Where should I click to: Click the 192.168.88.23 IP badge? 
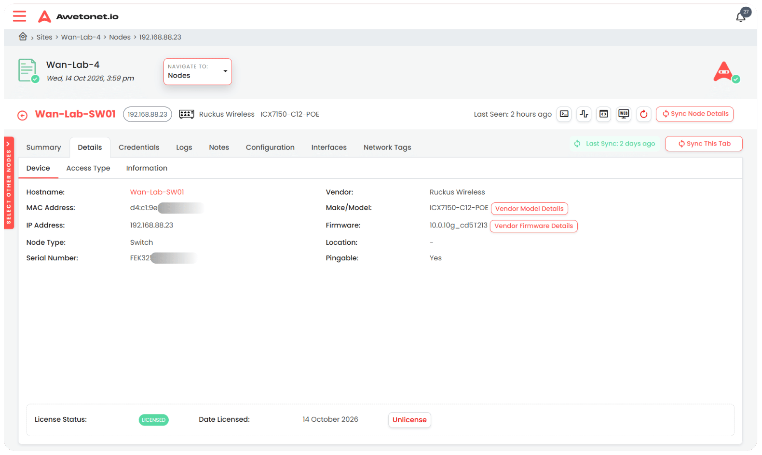click(148, 114)
